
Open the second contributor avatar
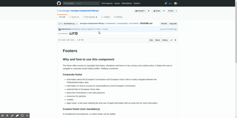click(x=73, y=34)
